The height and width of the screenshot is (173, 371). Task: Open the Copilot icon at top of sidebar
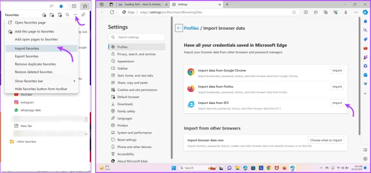pyautogui.click(x=365, y=12)
